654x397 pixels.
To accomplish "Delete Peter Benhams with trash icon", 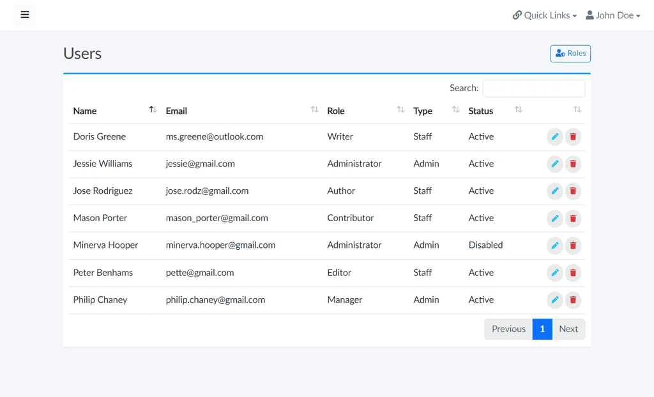I will point(573,273).
